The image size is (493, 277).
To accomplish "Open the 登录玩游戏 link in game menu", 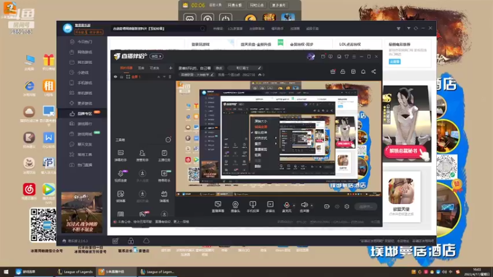I will pos(201,44).
